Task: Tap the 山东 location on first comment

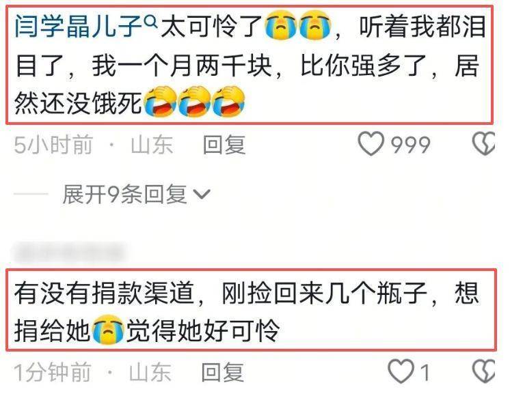Action: tap(152, 145)
